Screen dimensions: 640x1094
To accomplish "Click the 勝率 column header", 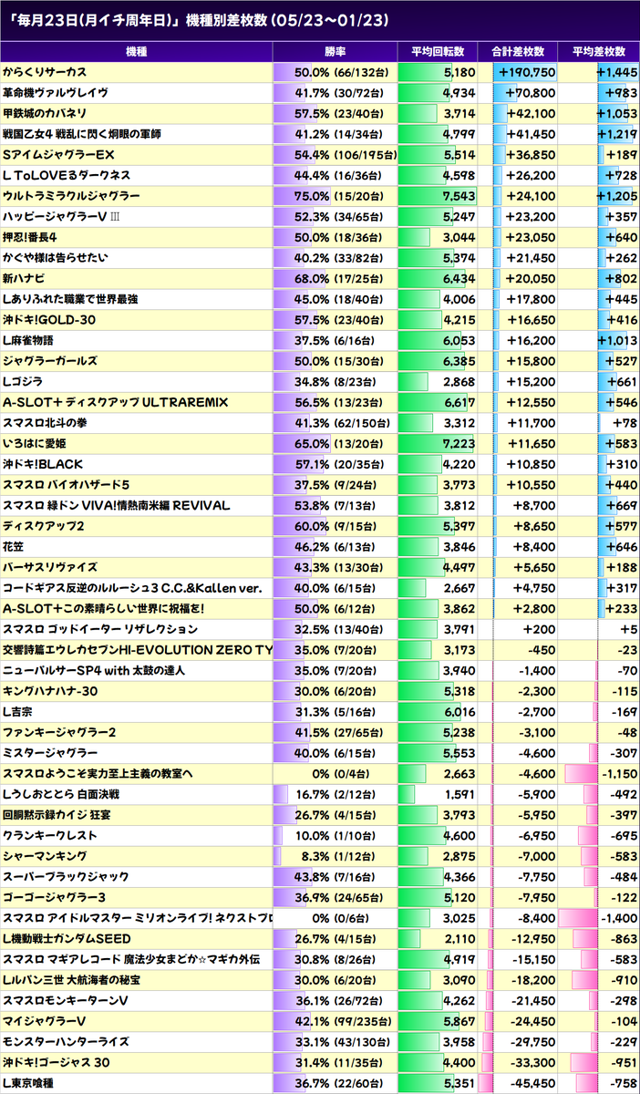I will pyautogui.click(x=335, y=52).
